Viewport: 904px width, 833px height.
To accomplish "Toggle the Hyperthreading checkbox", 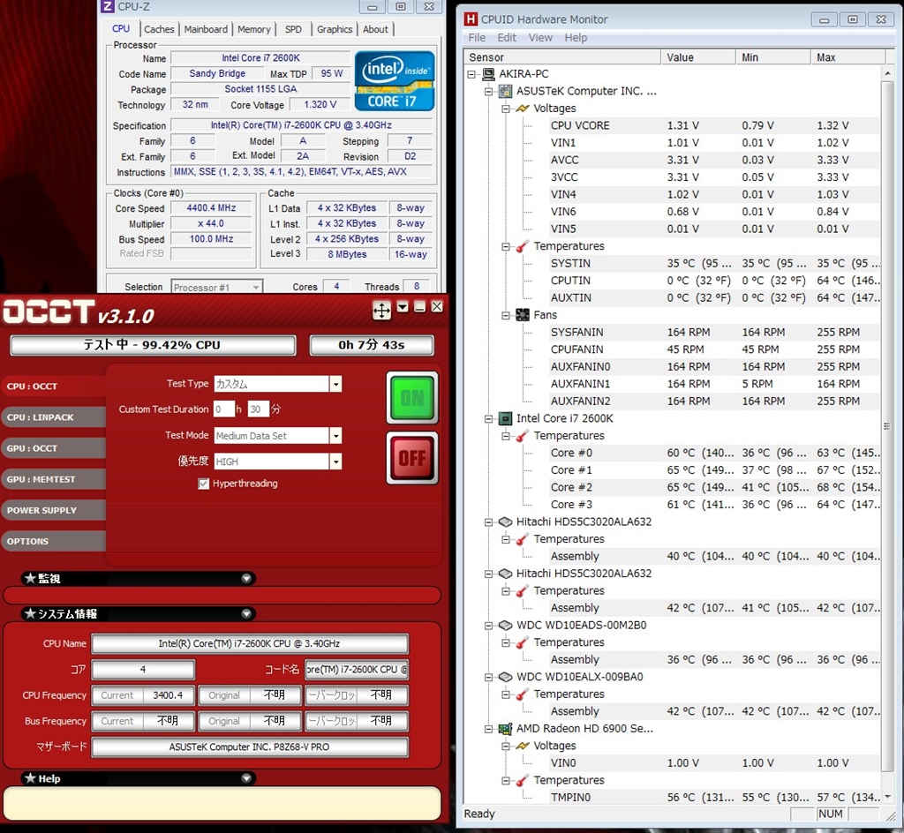I will point(204,484).
